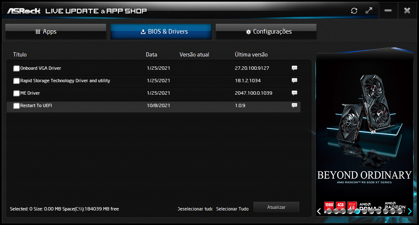This screenshot has height=225, width=419.
Task: Tick the Onboard VGA Driver checkbox
Action: (x=16, y=68)
